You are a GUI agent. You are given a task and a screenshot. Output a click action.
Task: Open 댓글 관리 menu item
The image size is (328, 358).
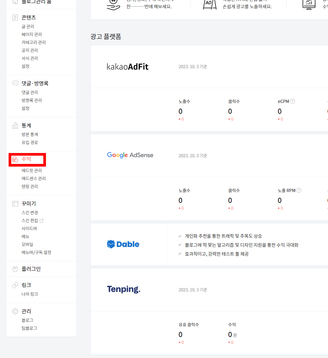[30, 92]
